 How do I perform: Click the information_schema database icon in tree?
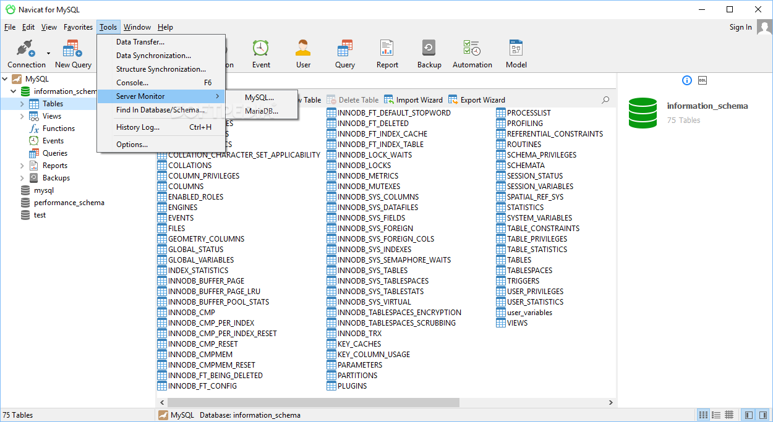[x=25, y=91]
